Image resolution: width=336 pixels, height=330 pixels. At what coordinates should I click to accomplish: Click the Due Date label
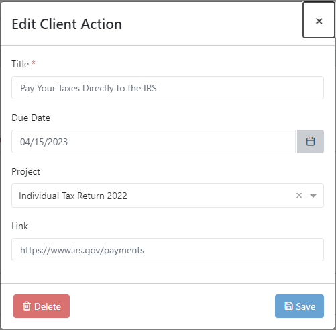31,118
